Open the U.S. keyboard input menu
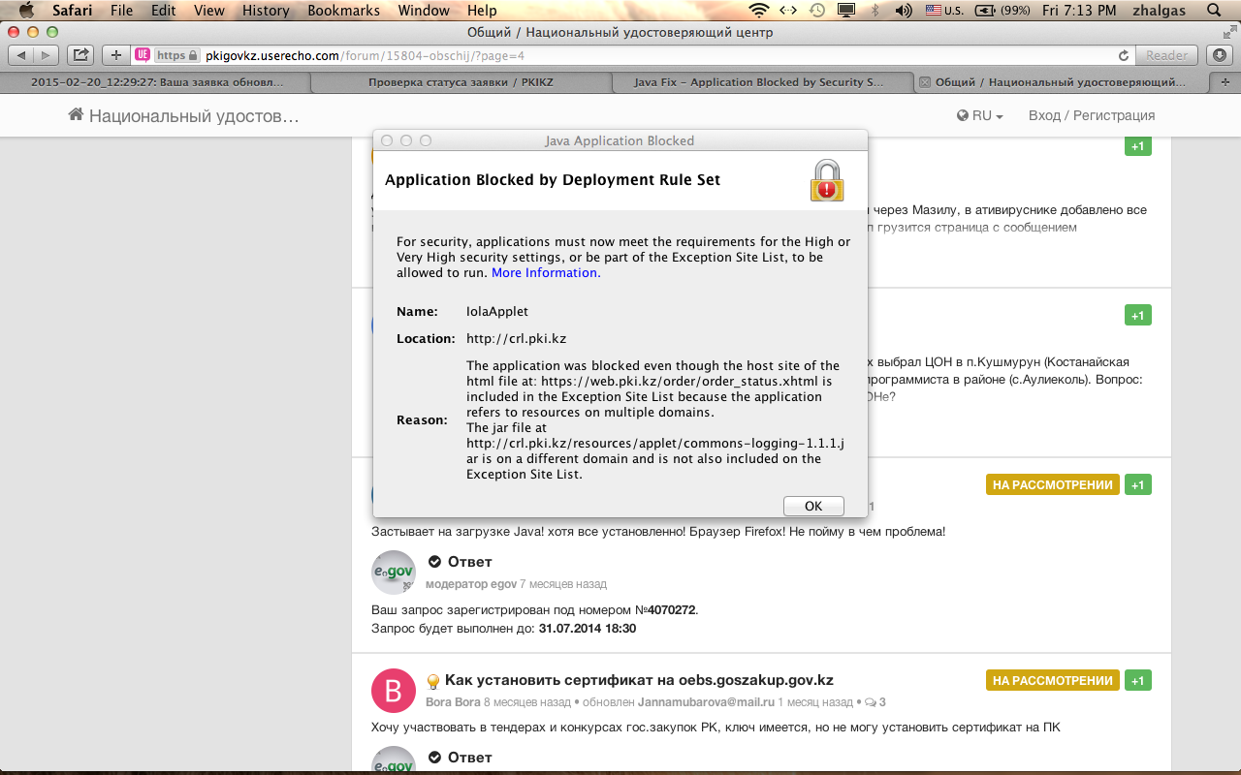Screen dimensions: 1241x775 (944, 11)
